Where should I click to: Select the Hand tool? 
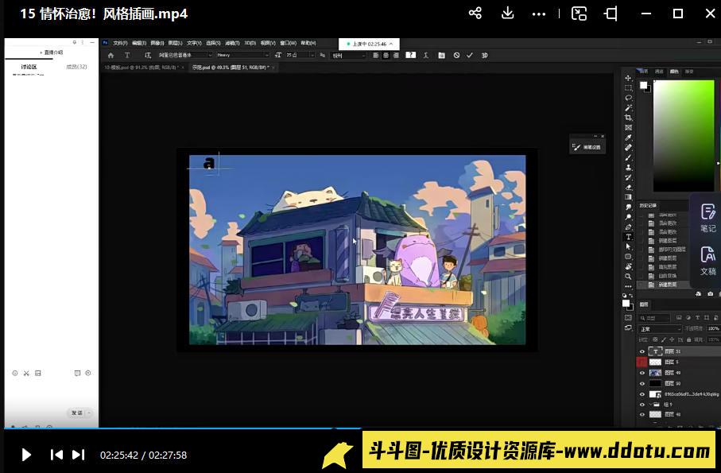[x=628, y=266]
